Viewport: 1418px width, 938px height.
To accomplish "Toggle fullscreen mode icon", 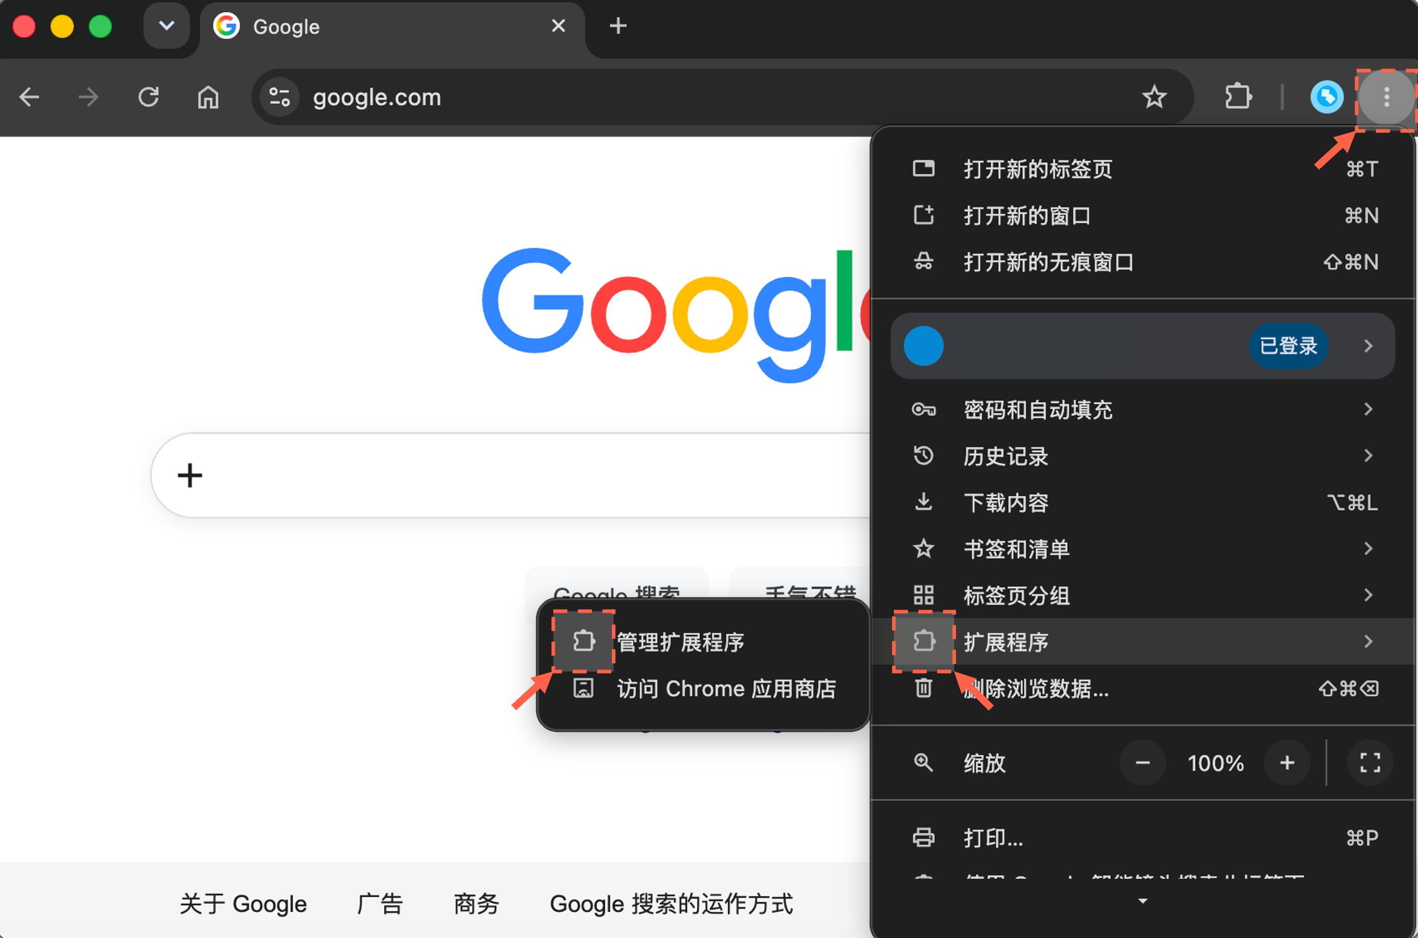I will [x=1369, y=763].
